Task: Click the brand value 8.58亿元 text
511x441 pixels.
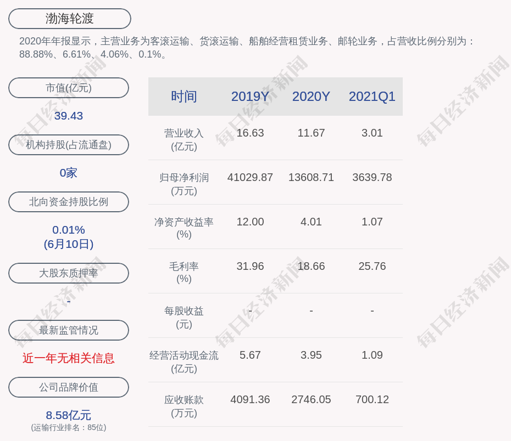Action: 69,415
